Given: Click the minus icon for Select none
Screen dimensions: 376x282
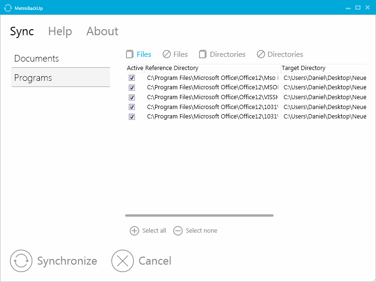Looking at the screenshot, I should [178, 231].
